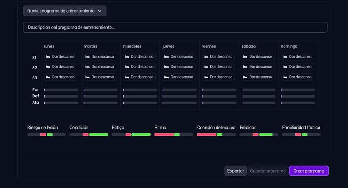The width and height of the screenshot is (348, 188).
Task: Click bed icon in sábado S3 cell
Action: pos(245,77)
